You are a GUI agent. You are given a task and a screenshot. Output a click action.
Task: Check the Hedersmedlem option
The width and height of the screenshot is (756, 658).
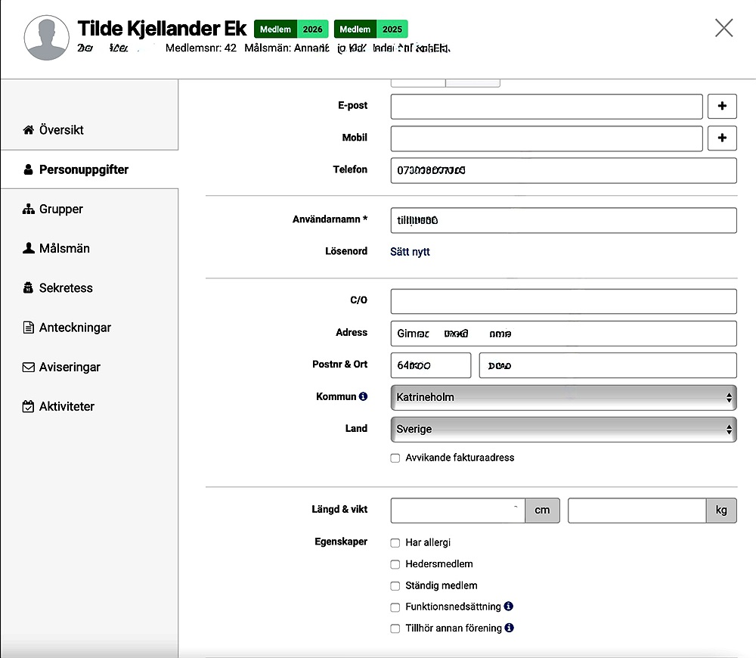tap(395, 564)
